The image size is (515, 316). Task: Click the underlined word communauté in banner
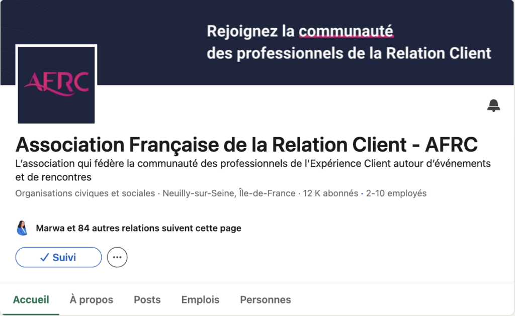tap(346, 32)
